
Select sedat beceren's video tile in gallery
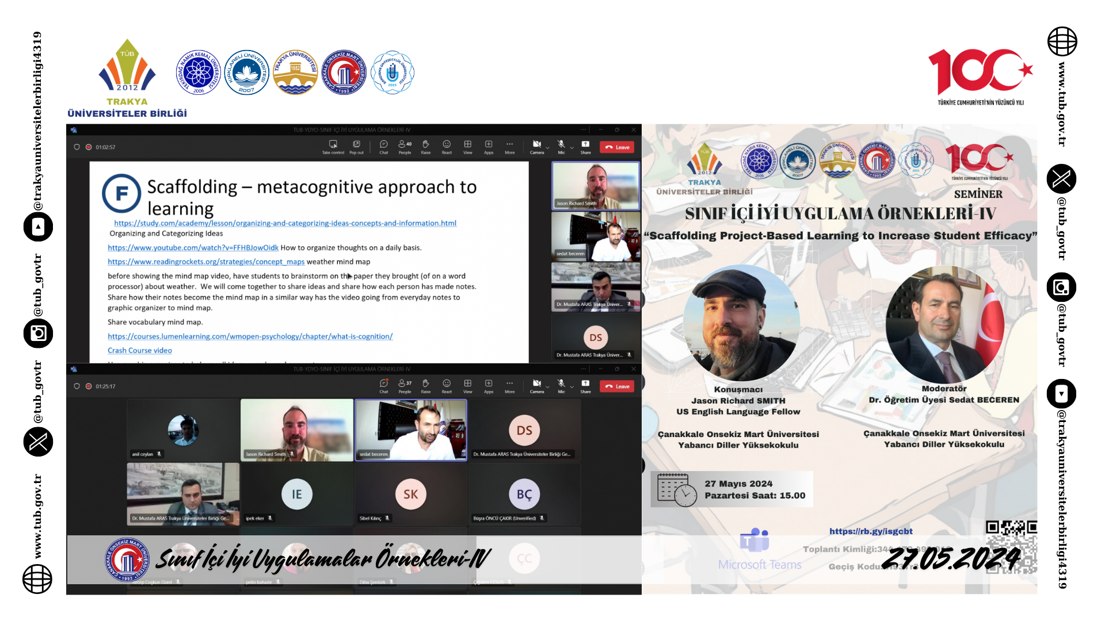tap(411, 430)
